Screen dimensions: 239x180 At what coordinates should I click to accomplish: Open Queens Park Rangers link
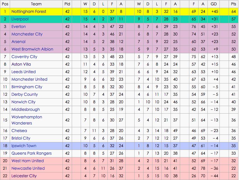click(x=32, y=153)
